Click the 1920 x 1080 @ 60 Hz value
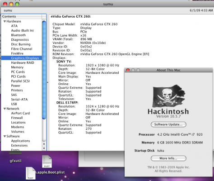Screen dimensions: 214x181 102,65
